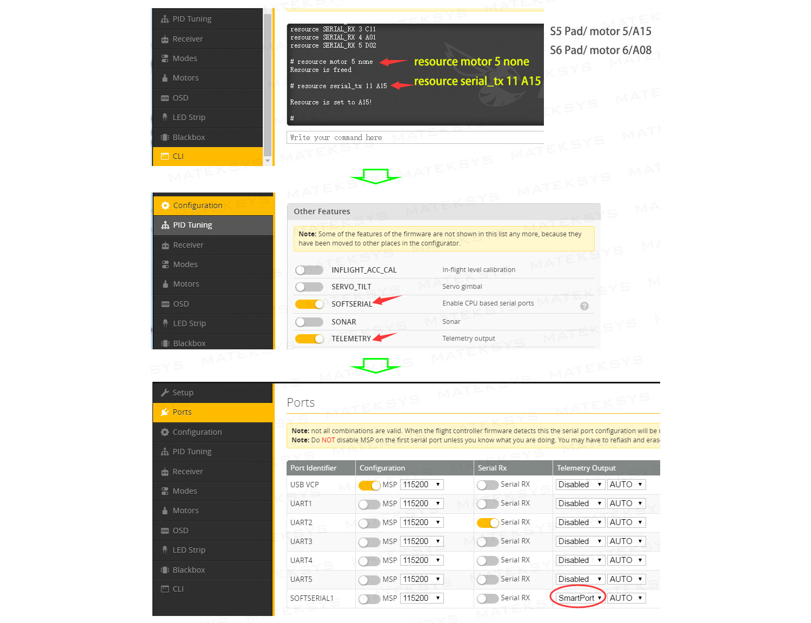811x623 pixels.
Task: Click scrollbar down arrow beside top CLI sidebar
Action: coord(267,161)
